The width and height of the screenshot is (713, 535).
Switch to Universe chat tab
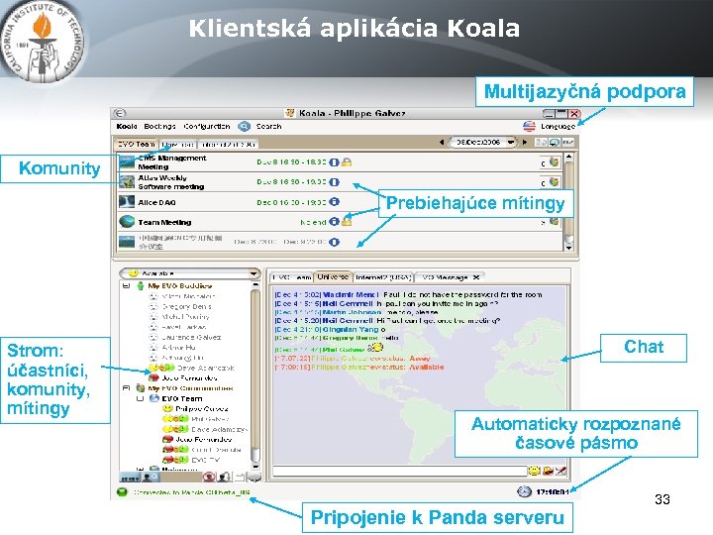pyautogui.click(x=333, y=276)
